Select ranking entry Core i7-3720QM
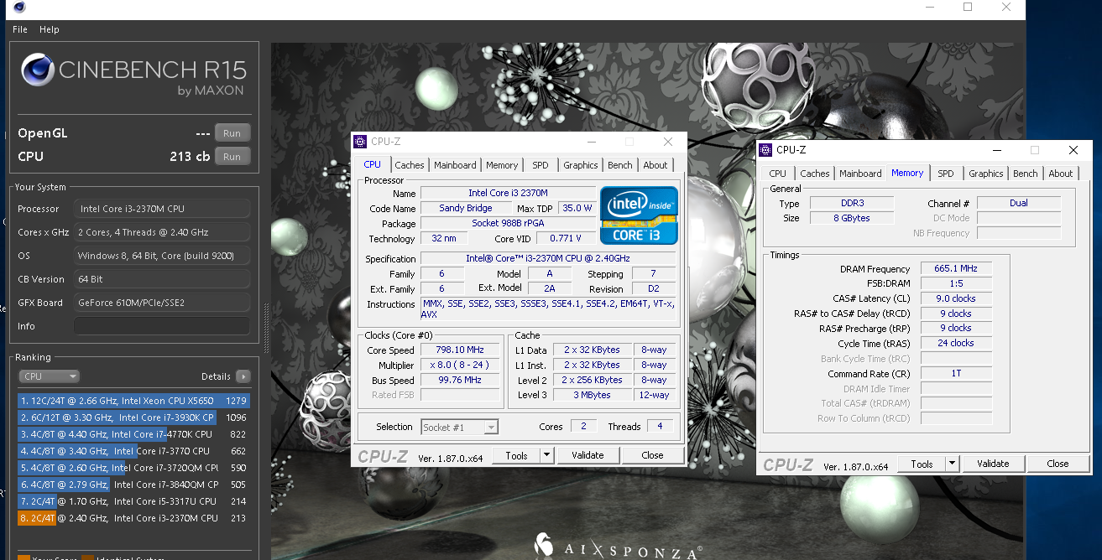The image size is (1102, 560). (133, 468)
